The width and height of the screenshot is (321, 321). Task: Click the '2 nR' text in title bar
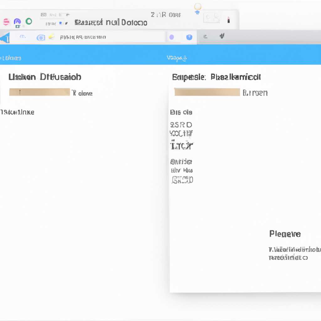tap(158, 15)
